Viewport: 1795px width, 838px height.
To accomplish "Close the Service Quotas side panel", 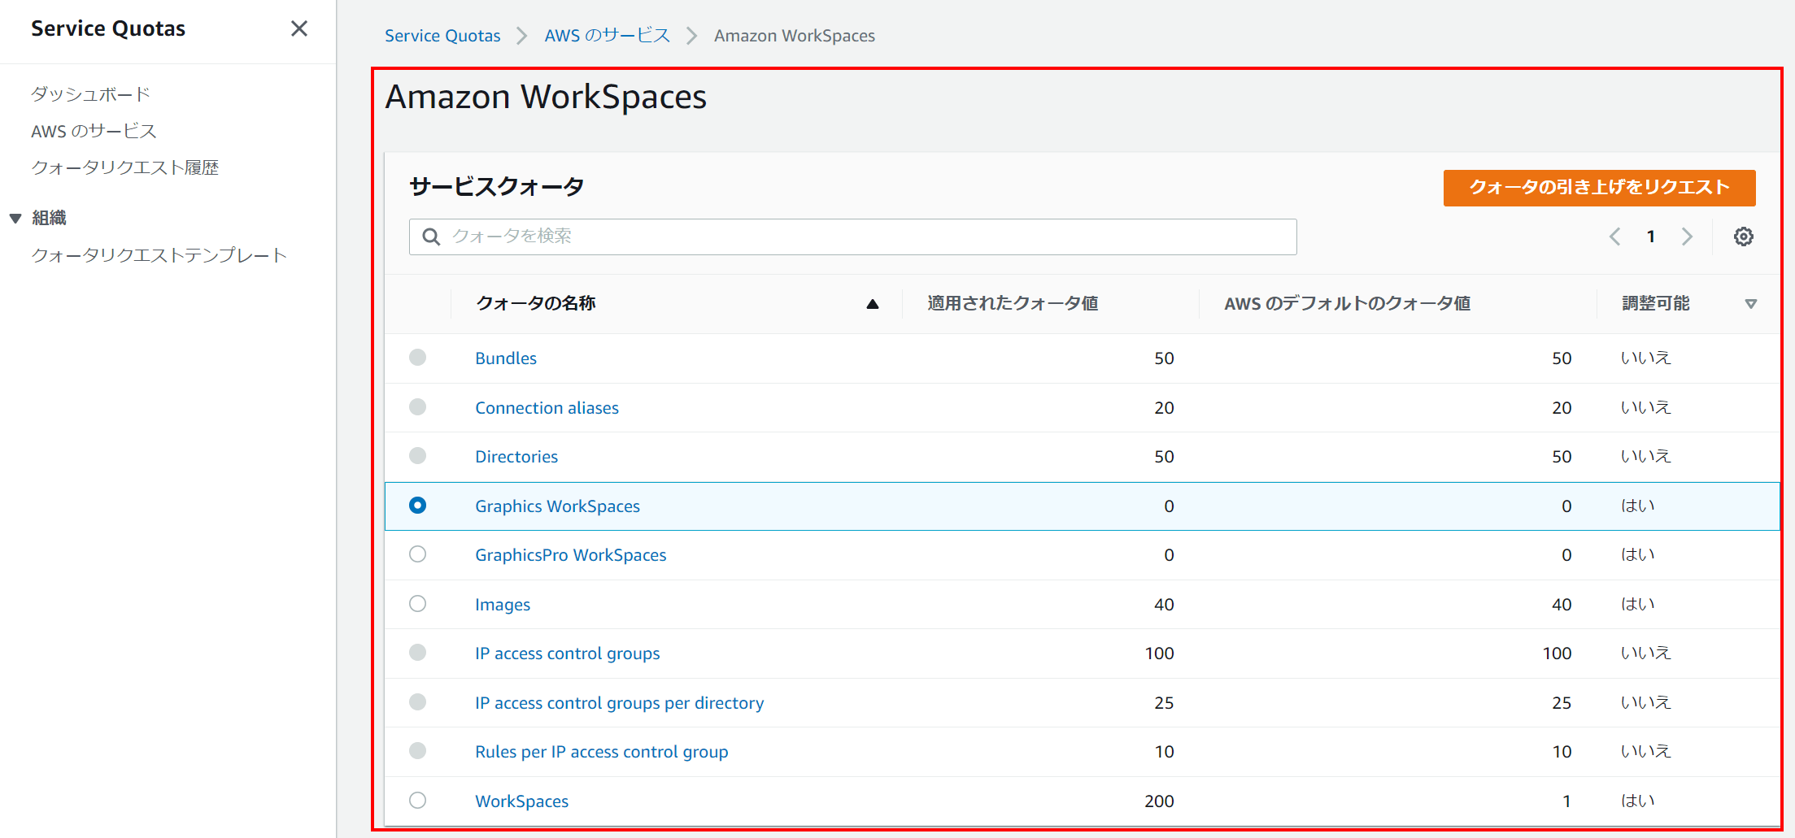I will tap(299, 28).
